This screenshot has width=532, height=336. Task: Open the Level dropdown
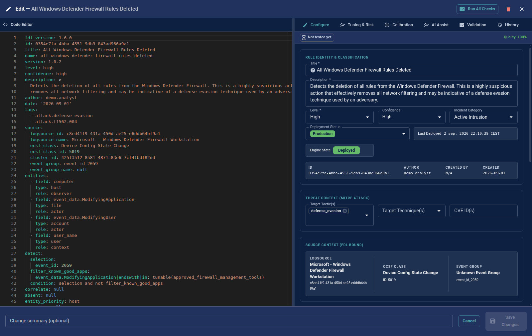coord(339,117)
